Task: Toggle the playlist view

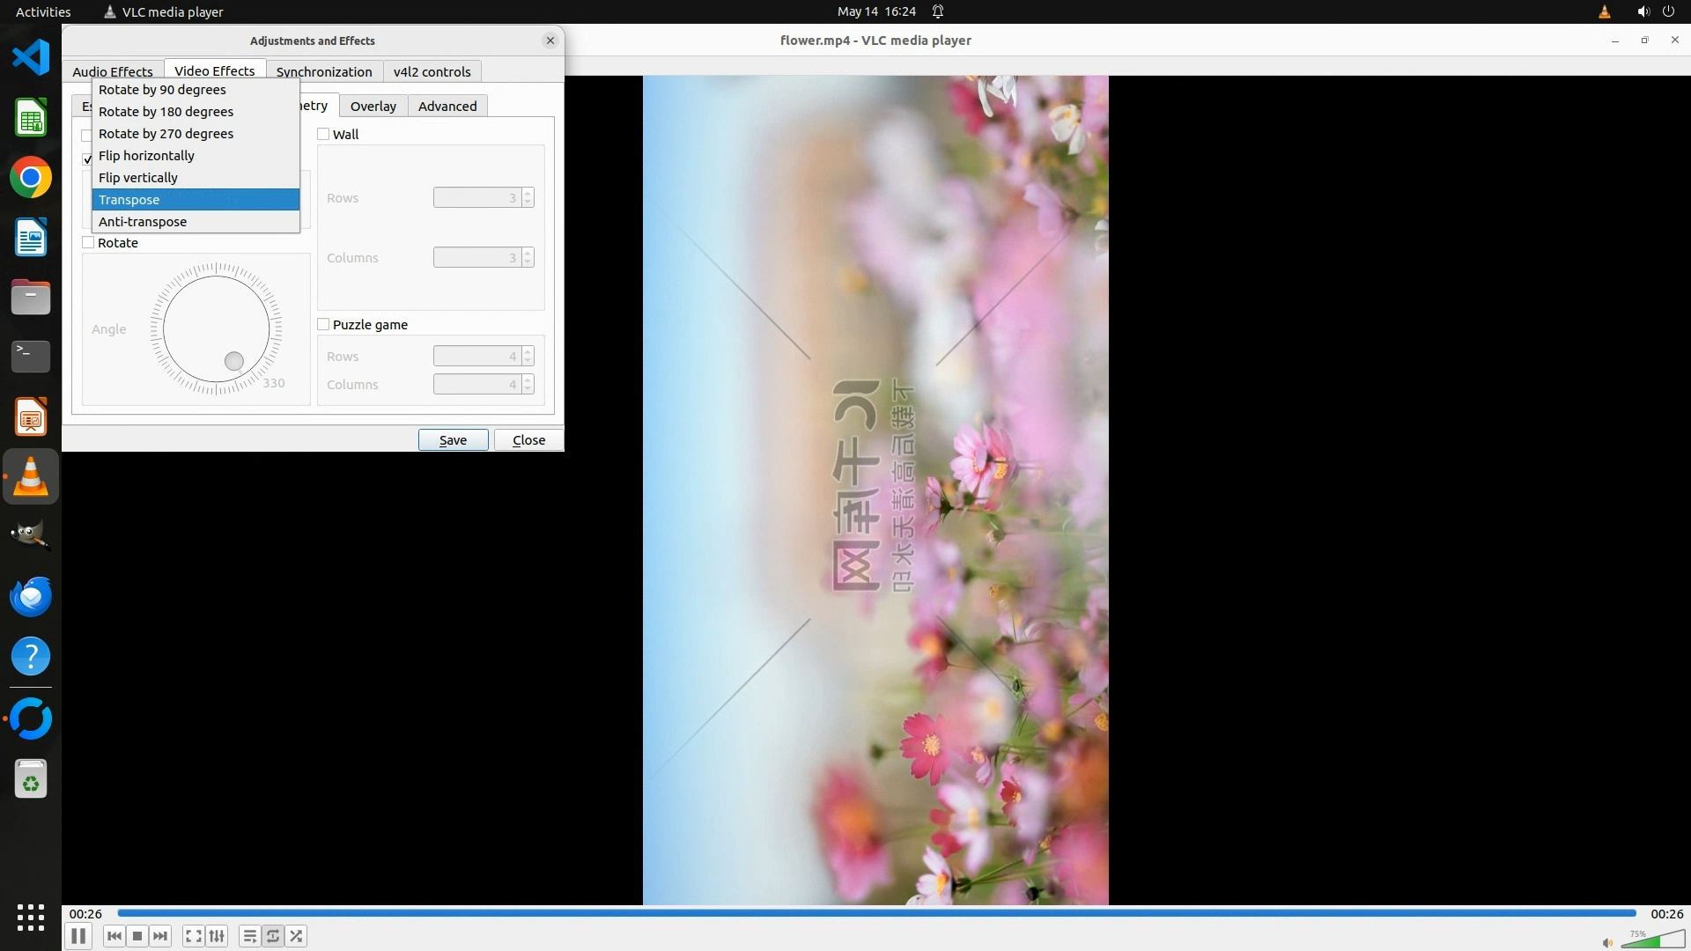Action: [250, 936]
